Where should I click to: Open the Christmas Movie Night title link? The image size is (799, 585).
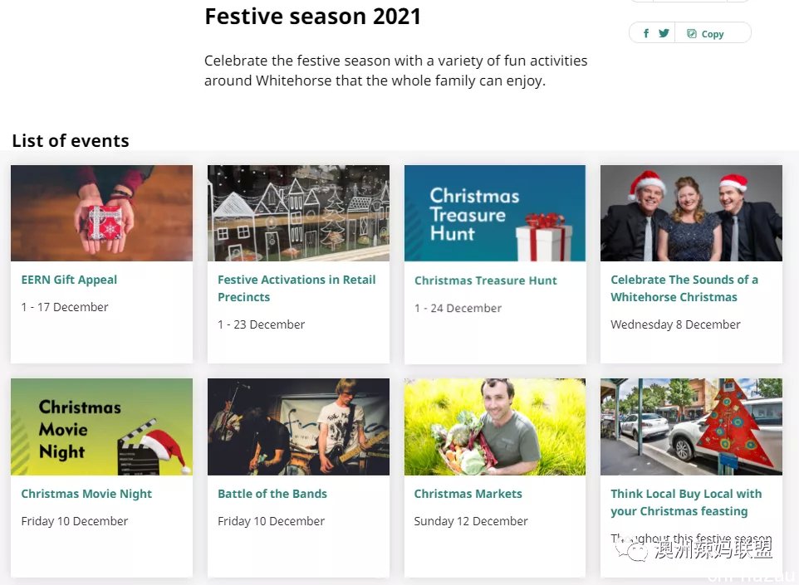click(x=86, y=494)
